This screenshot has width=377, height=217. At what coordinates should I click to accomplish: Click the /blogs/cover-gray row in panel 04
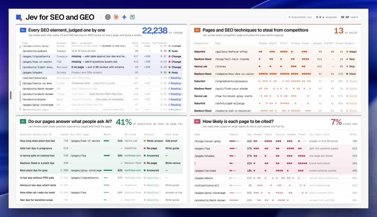click(276, 141)
